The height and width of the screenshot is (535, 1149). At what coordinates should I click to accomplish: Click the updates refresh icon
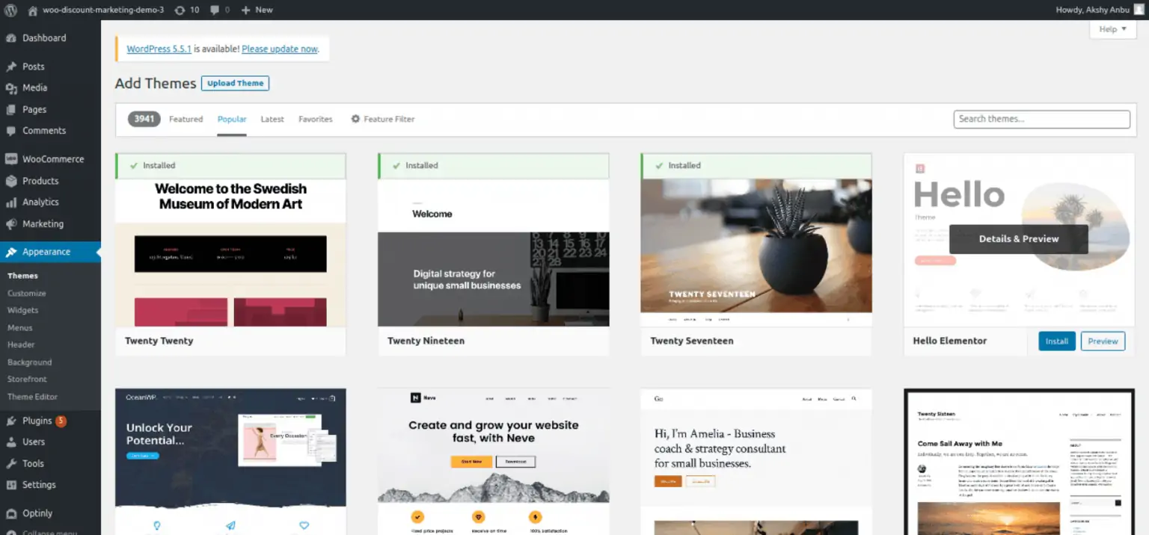click(180, 10)
